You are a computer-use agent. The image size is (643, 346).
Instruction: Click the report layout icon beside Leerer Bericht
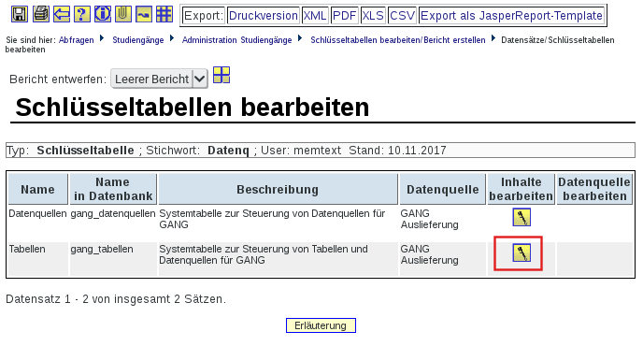[221, 75]
